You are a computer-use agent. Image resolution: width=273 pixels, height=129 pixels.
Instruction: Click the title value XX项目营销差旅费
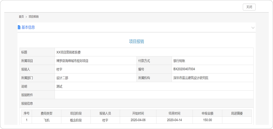pyautogui.click(x=69, y=52)
